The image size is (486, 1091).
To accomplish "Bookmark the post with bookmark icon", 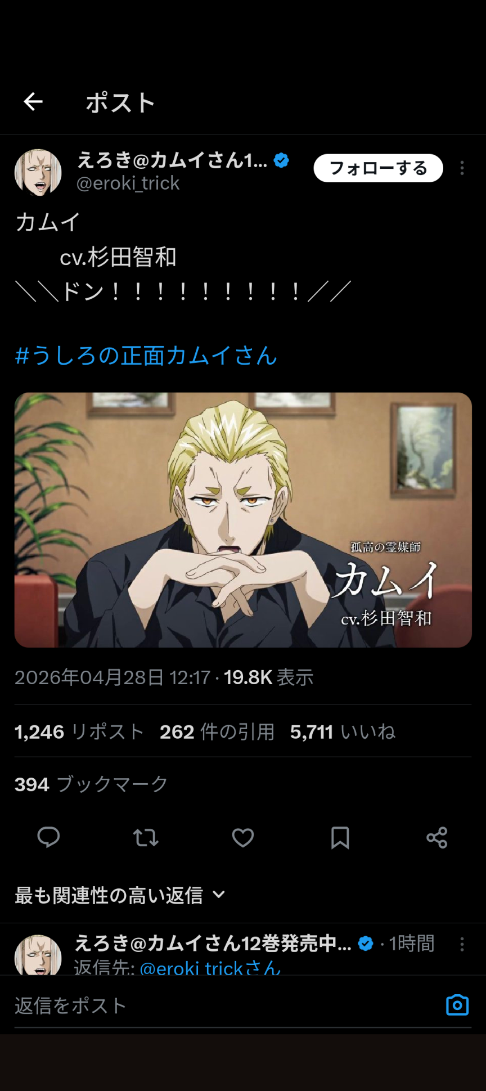I will 340,837.
